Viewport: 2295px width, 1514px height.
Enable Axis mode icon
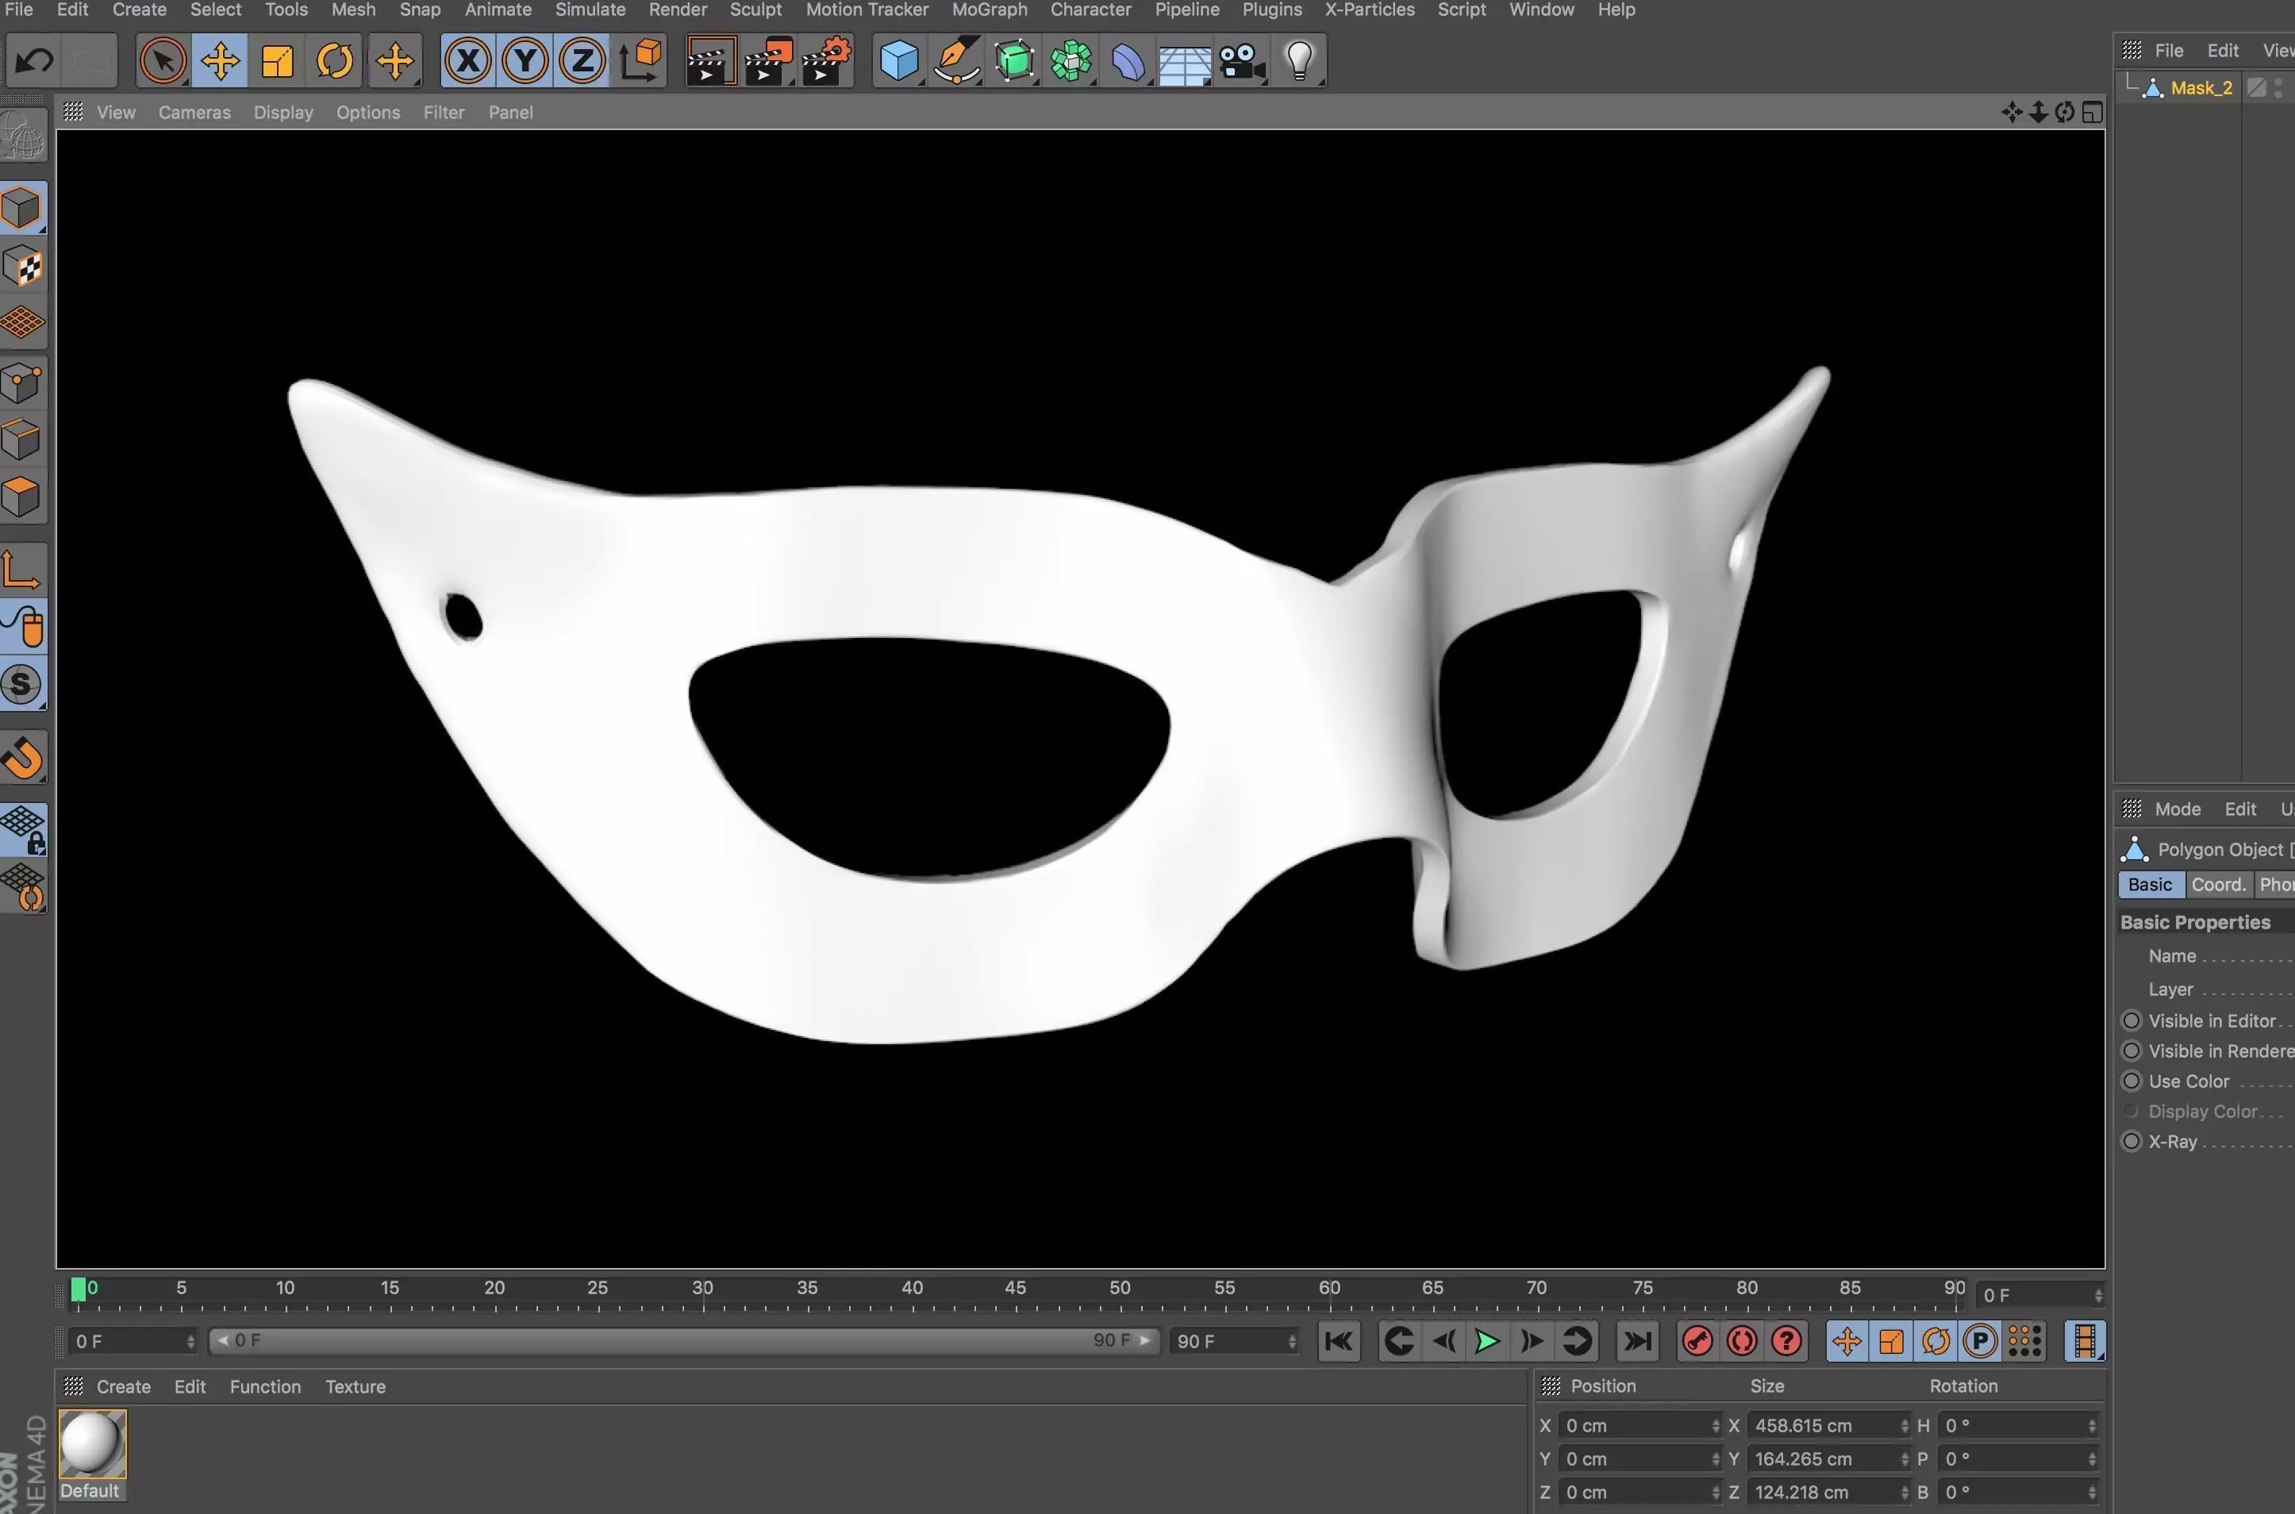click(23, 569)
